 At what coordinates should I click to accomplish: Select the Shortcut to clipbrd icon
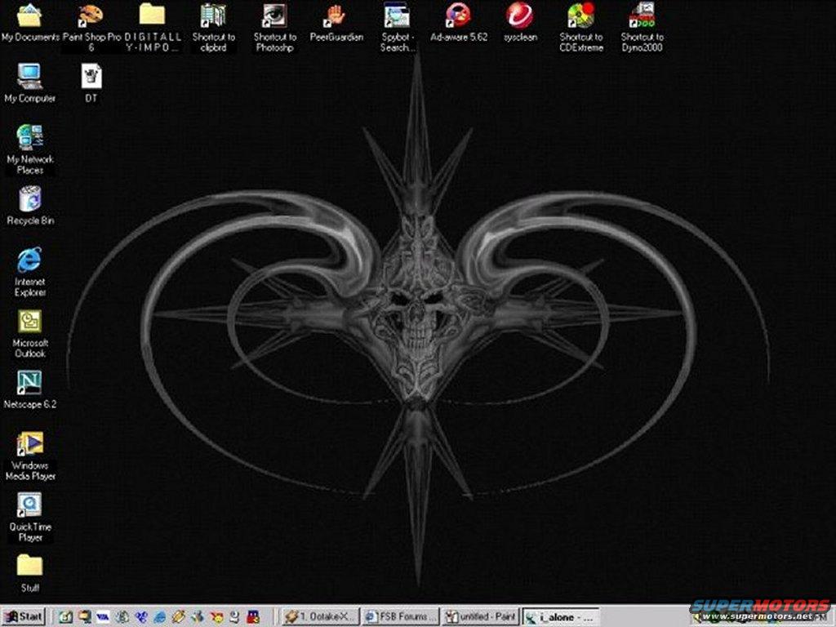213,16
